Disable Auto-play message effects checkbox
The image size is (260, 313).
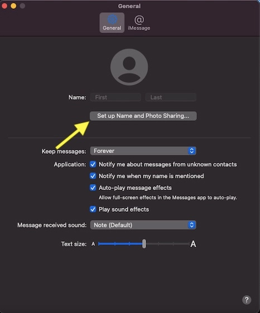pyautogui.click(x=93, y=188)
